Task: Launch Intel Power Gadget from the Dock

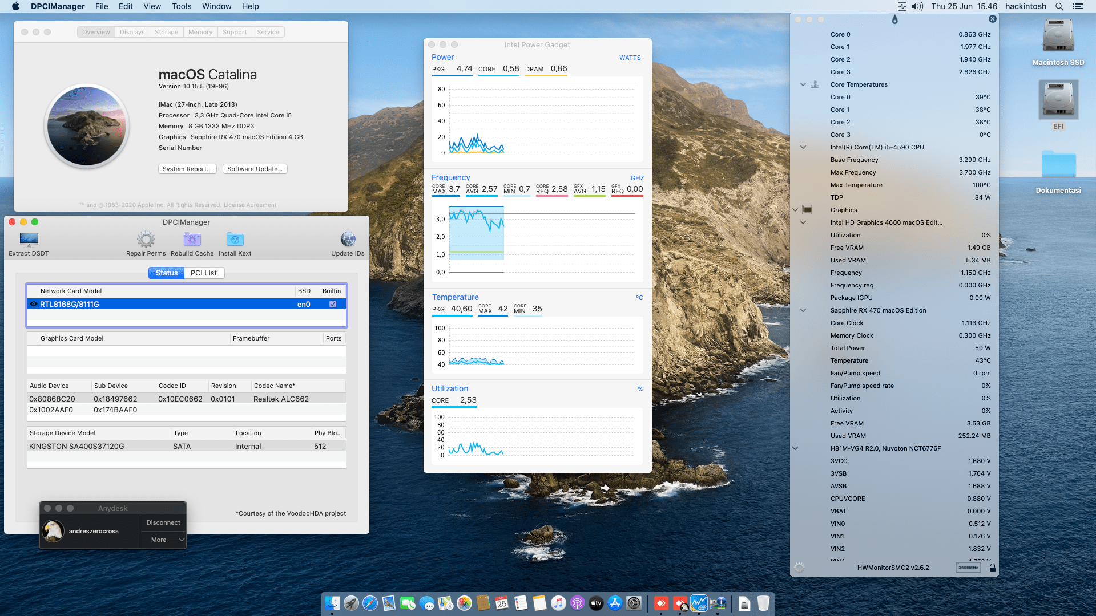Action: click(x=698, y=603)
